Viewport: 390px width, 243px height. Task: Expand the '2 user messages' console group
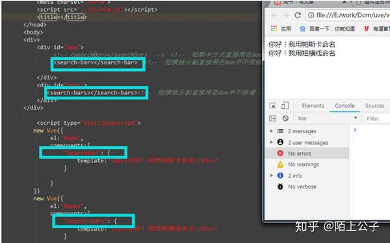click(271, 142)
